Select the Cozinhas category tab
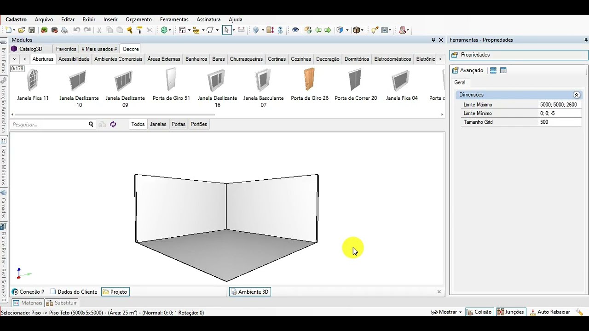The width and height of the screenshot is (589, 331). click(301, 59)
